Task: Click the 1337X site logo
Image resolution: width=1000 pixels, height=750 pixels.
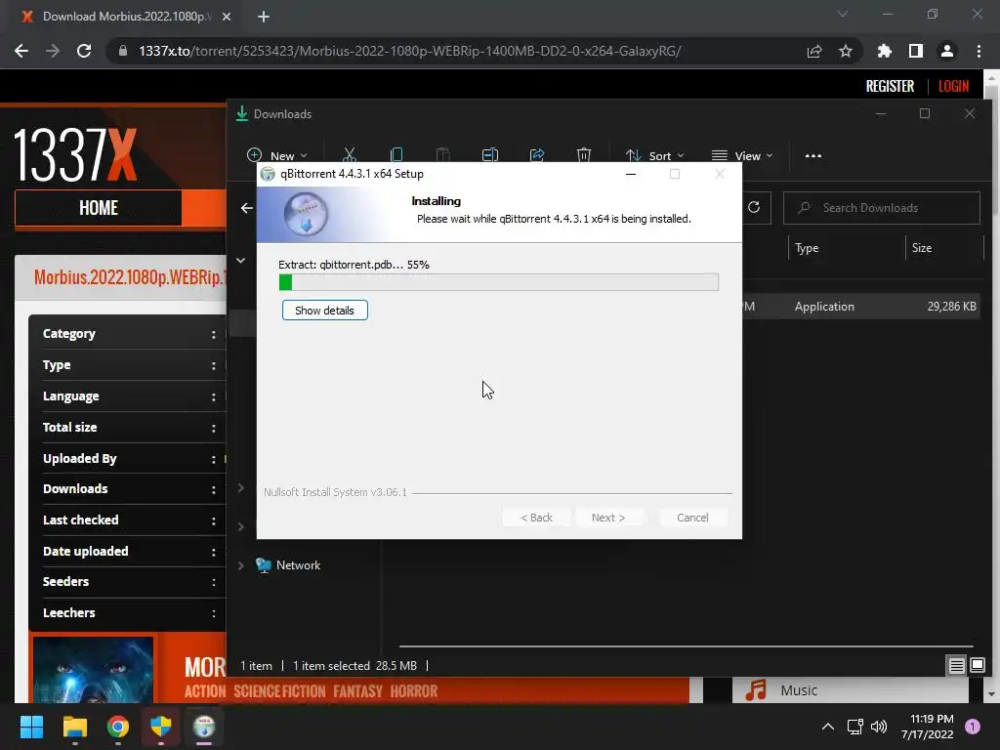Action: click(x=75, y=155)
